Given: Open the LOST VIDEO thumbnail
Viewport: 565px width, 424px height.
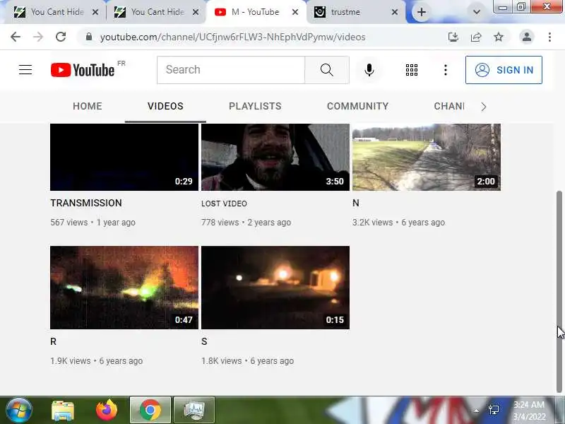Looking at the screenshot, I should click(x=275, y=157).
